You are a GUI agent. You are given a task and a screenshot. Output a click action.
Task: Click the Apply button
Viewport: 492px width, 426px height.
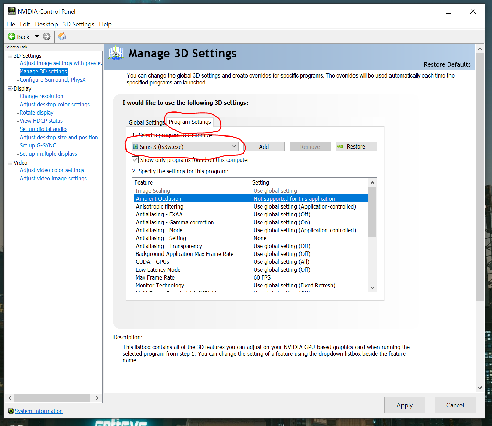(405, 405)
